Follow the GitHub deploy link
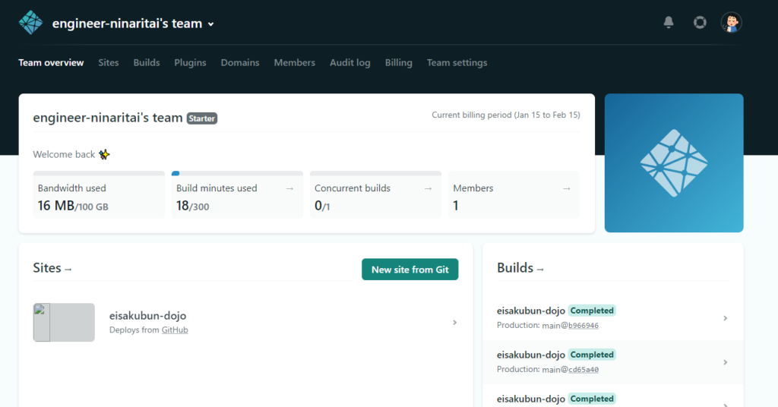 pyautogui.click(x=175, y=330)
